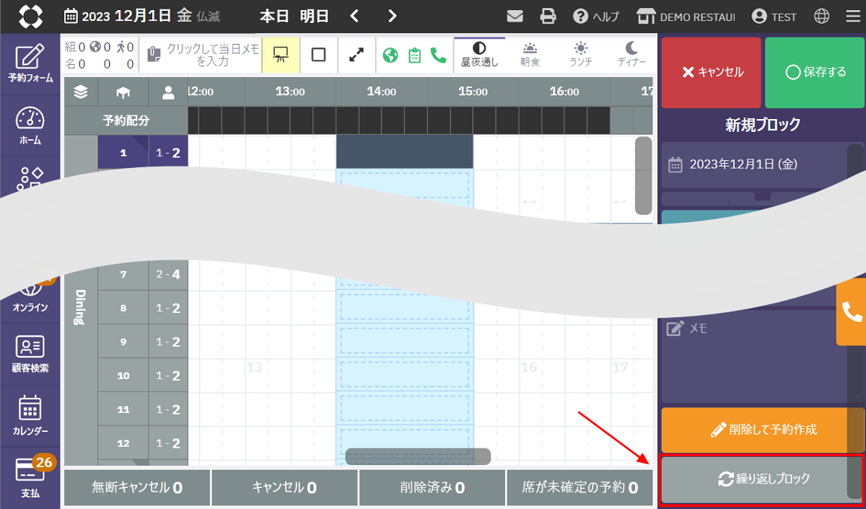
Task: Open the date picker for 2023 12月1日
Action: coord(142,16)
